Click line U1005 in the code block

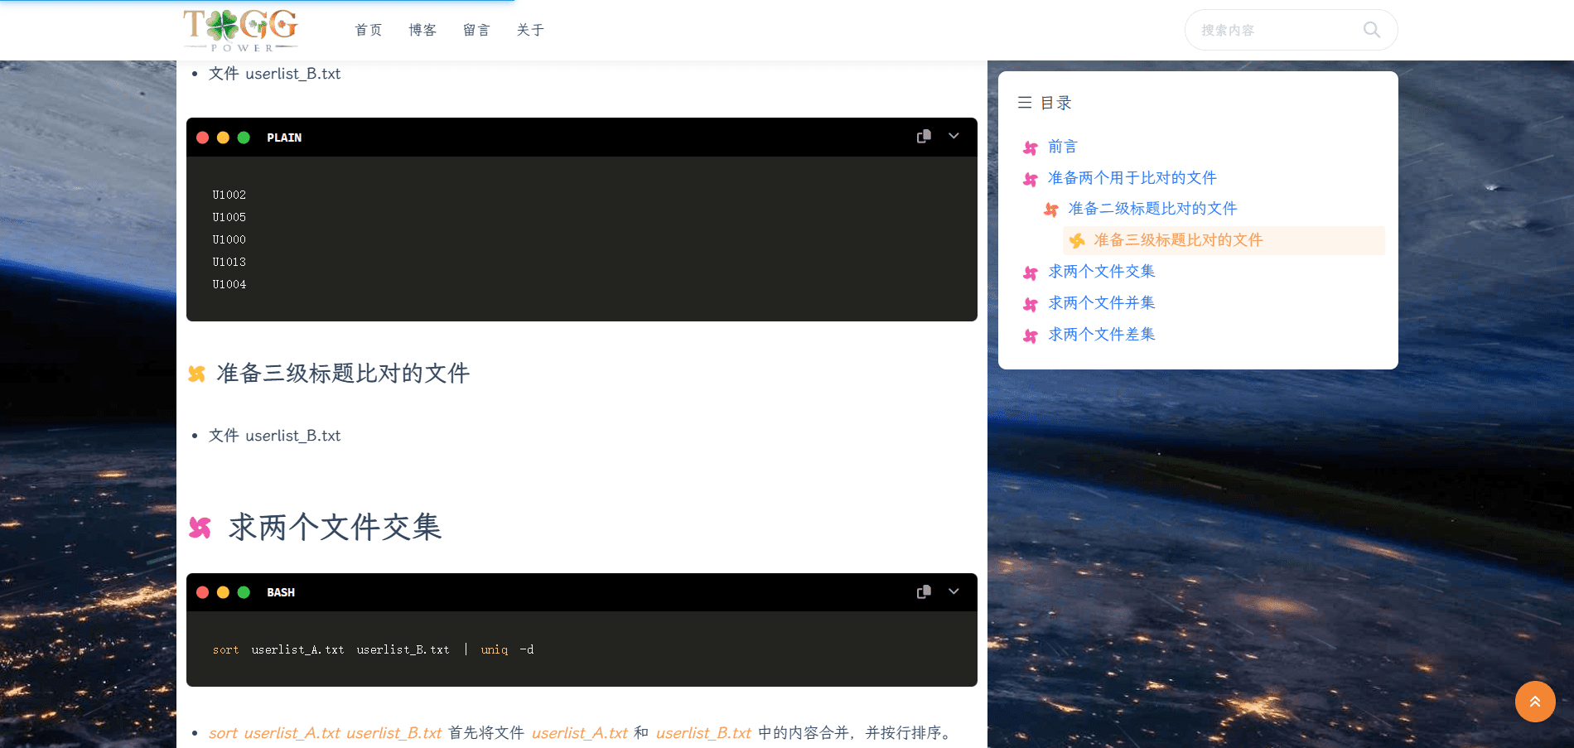point(229,217)
